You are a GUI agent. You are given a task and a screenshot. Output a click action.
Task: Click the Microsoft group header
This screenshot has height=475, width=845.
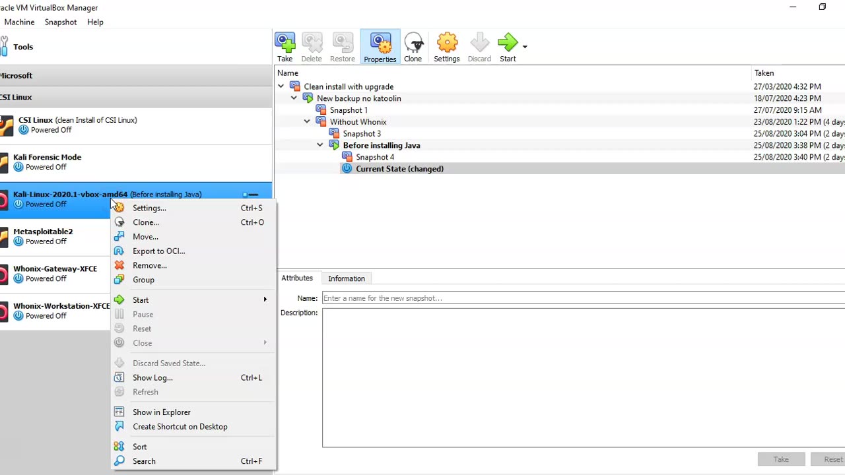tap(135, 76)
